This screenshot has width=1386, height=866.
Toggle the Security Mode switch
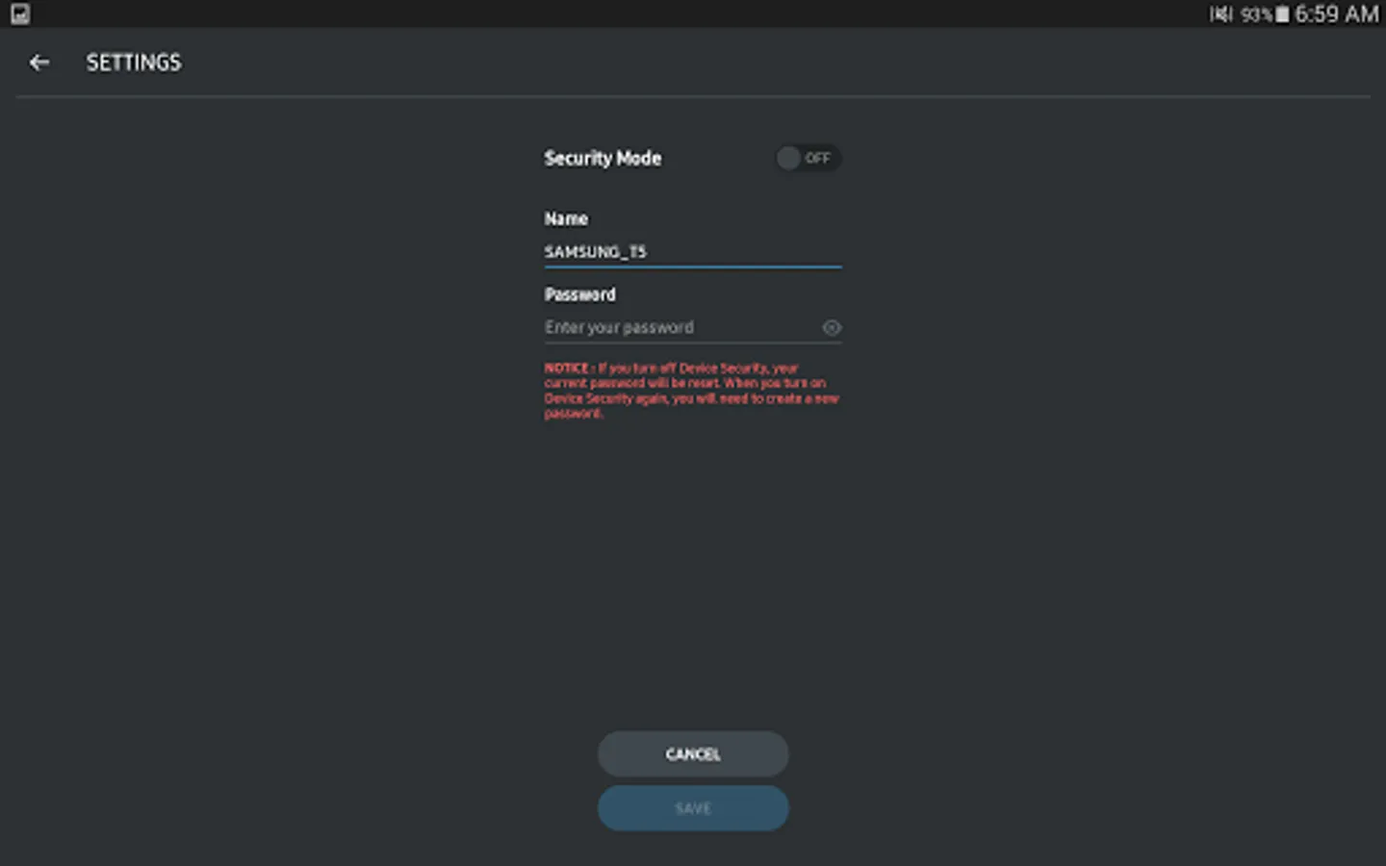point(808,158)
